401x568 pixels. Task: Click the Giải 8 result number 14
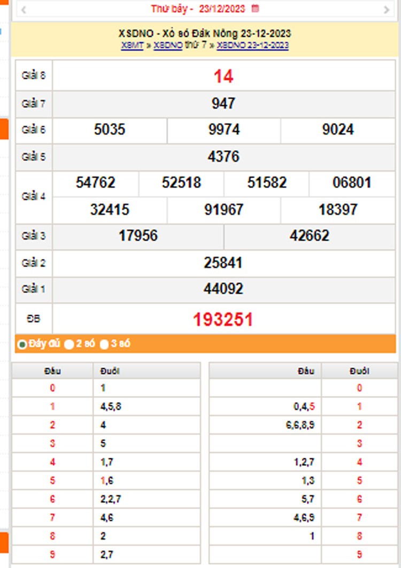223,76
